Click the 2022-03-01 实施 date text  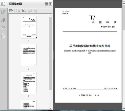pyautogui.click(x=110, y=89)
